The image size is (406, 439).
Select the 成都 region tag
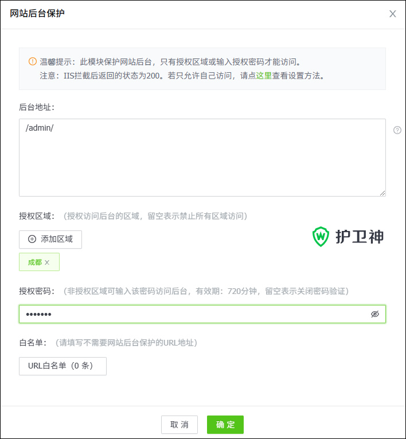pos(39,262)
